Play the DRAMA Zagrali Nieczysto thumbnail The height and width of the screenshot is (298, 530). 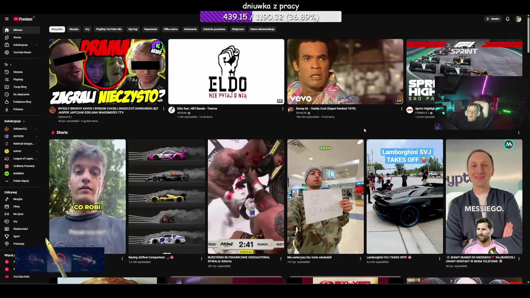[107, 72]
